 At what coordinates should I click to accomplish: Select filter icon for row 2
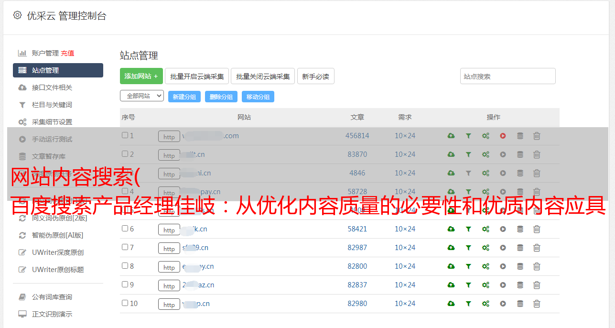[x=468, y=154]
